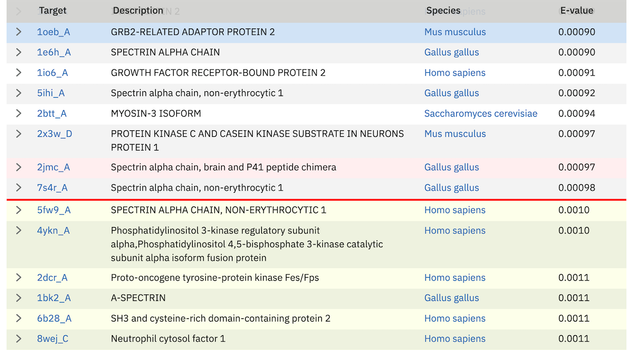Sort by the E-value column header
The width and height of the screenshot is (633, 350).
click(x=576, y=11)
